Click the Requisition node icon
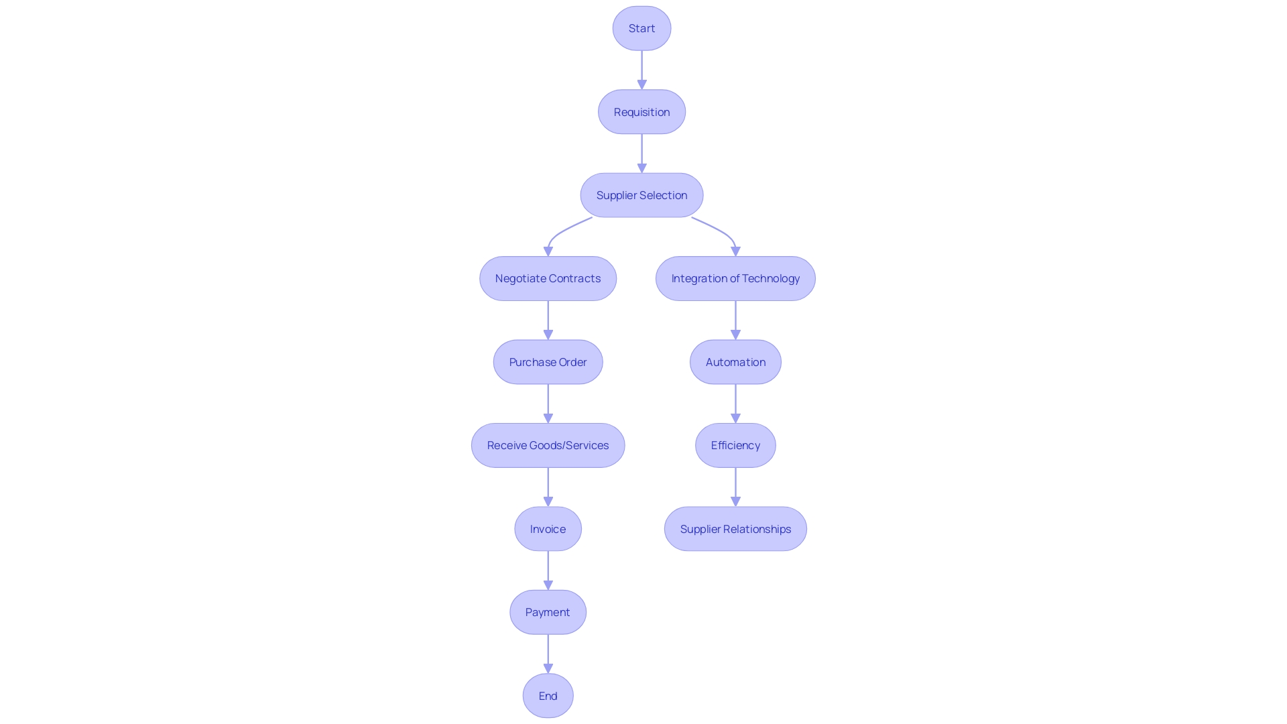1287x724 pixels. (641, 111)
